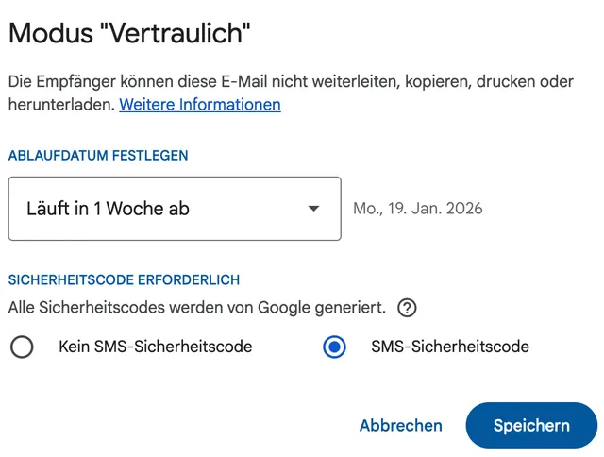604x457 pixels.
Task: Select the filled 'SMS-Sicherheitscode' radio button
Action: [x=334, y=347]
